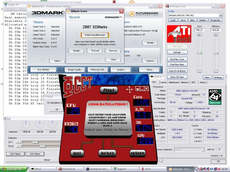Viewport: 230px width, 172px height.
Task: Click Save as in 3DMark Score dialog
Action: click(x=114, y=51)
